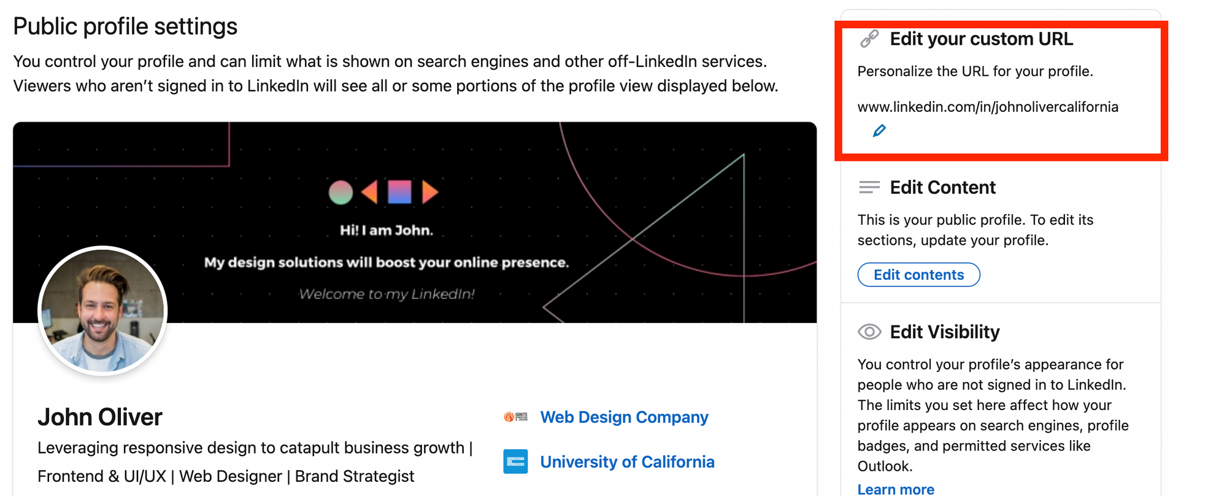Click the Public profile settings heading
This screenshot has height=496, width=1227.
point(125,26)
